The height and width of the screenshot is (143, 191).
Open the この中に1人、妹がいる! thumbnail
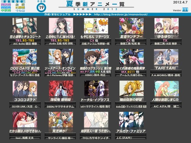tap(61, 26)
